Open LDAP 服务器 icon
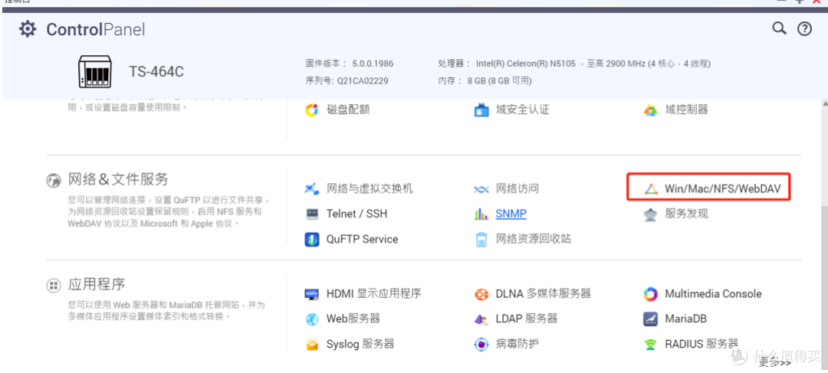This screenshot has height=373, width=828. [481, 319]
